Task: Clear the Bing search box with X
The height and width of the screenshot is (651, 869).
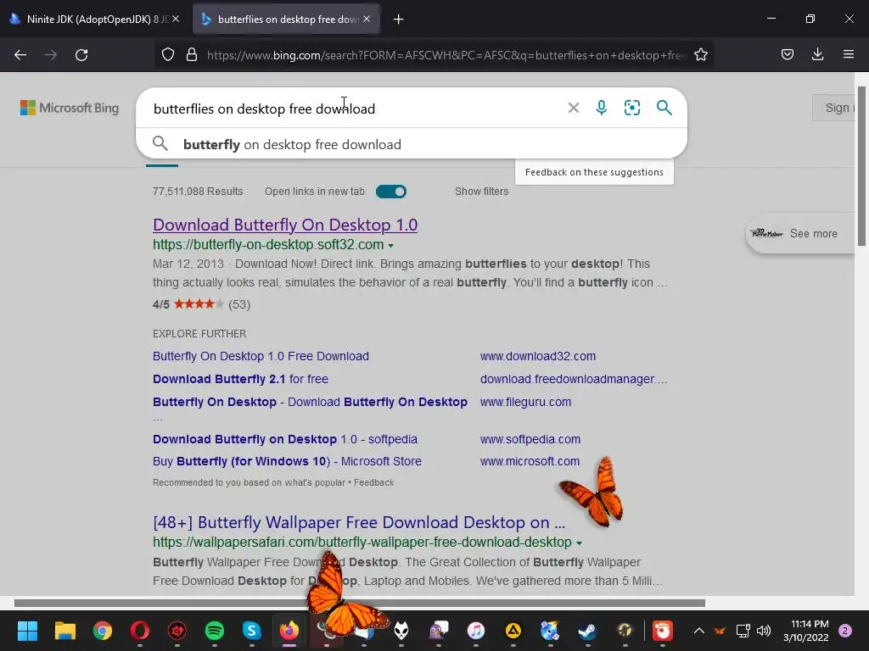Action: (x=574, y=108)
